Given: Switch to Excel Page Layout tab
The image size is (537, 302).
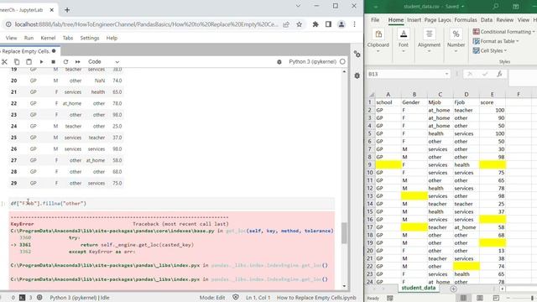Looking at the screenshot, I should (x=437, y=20).
